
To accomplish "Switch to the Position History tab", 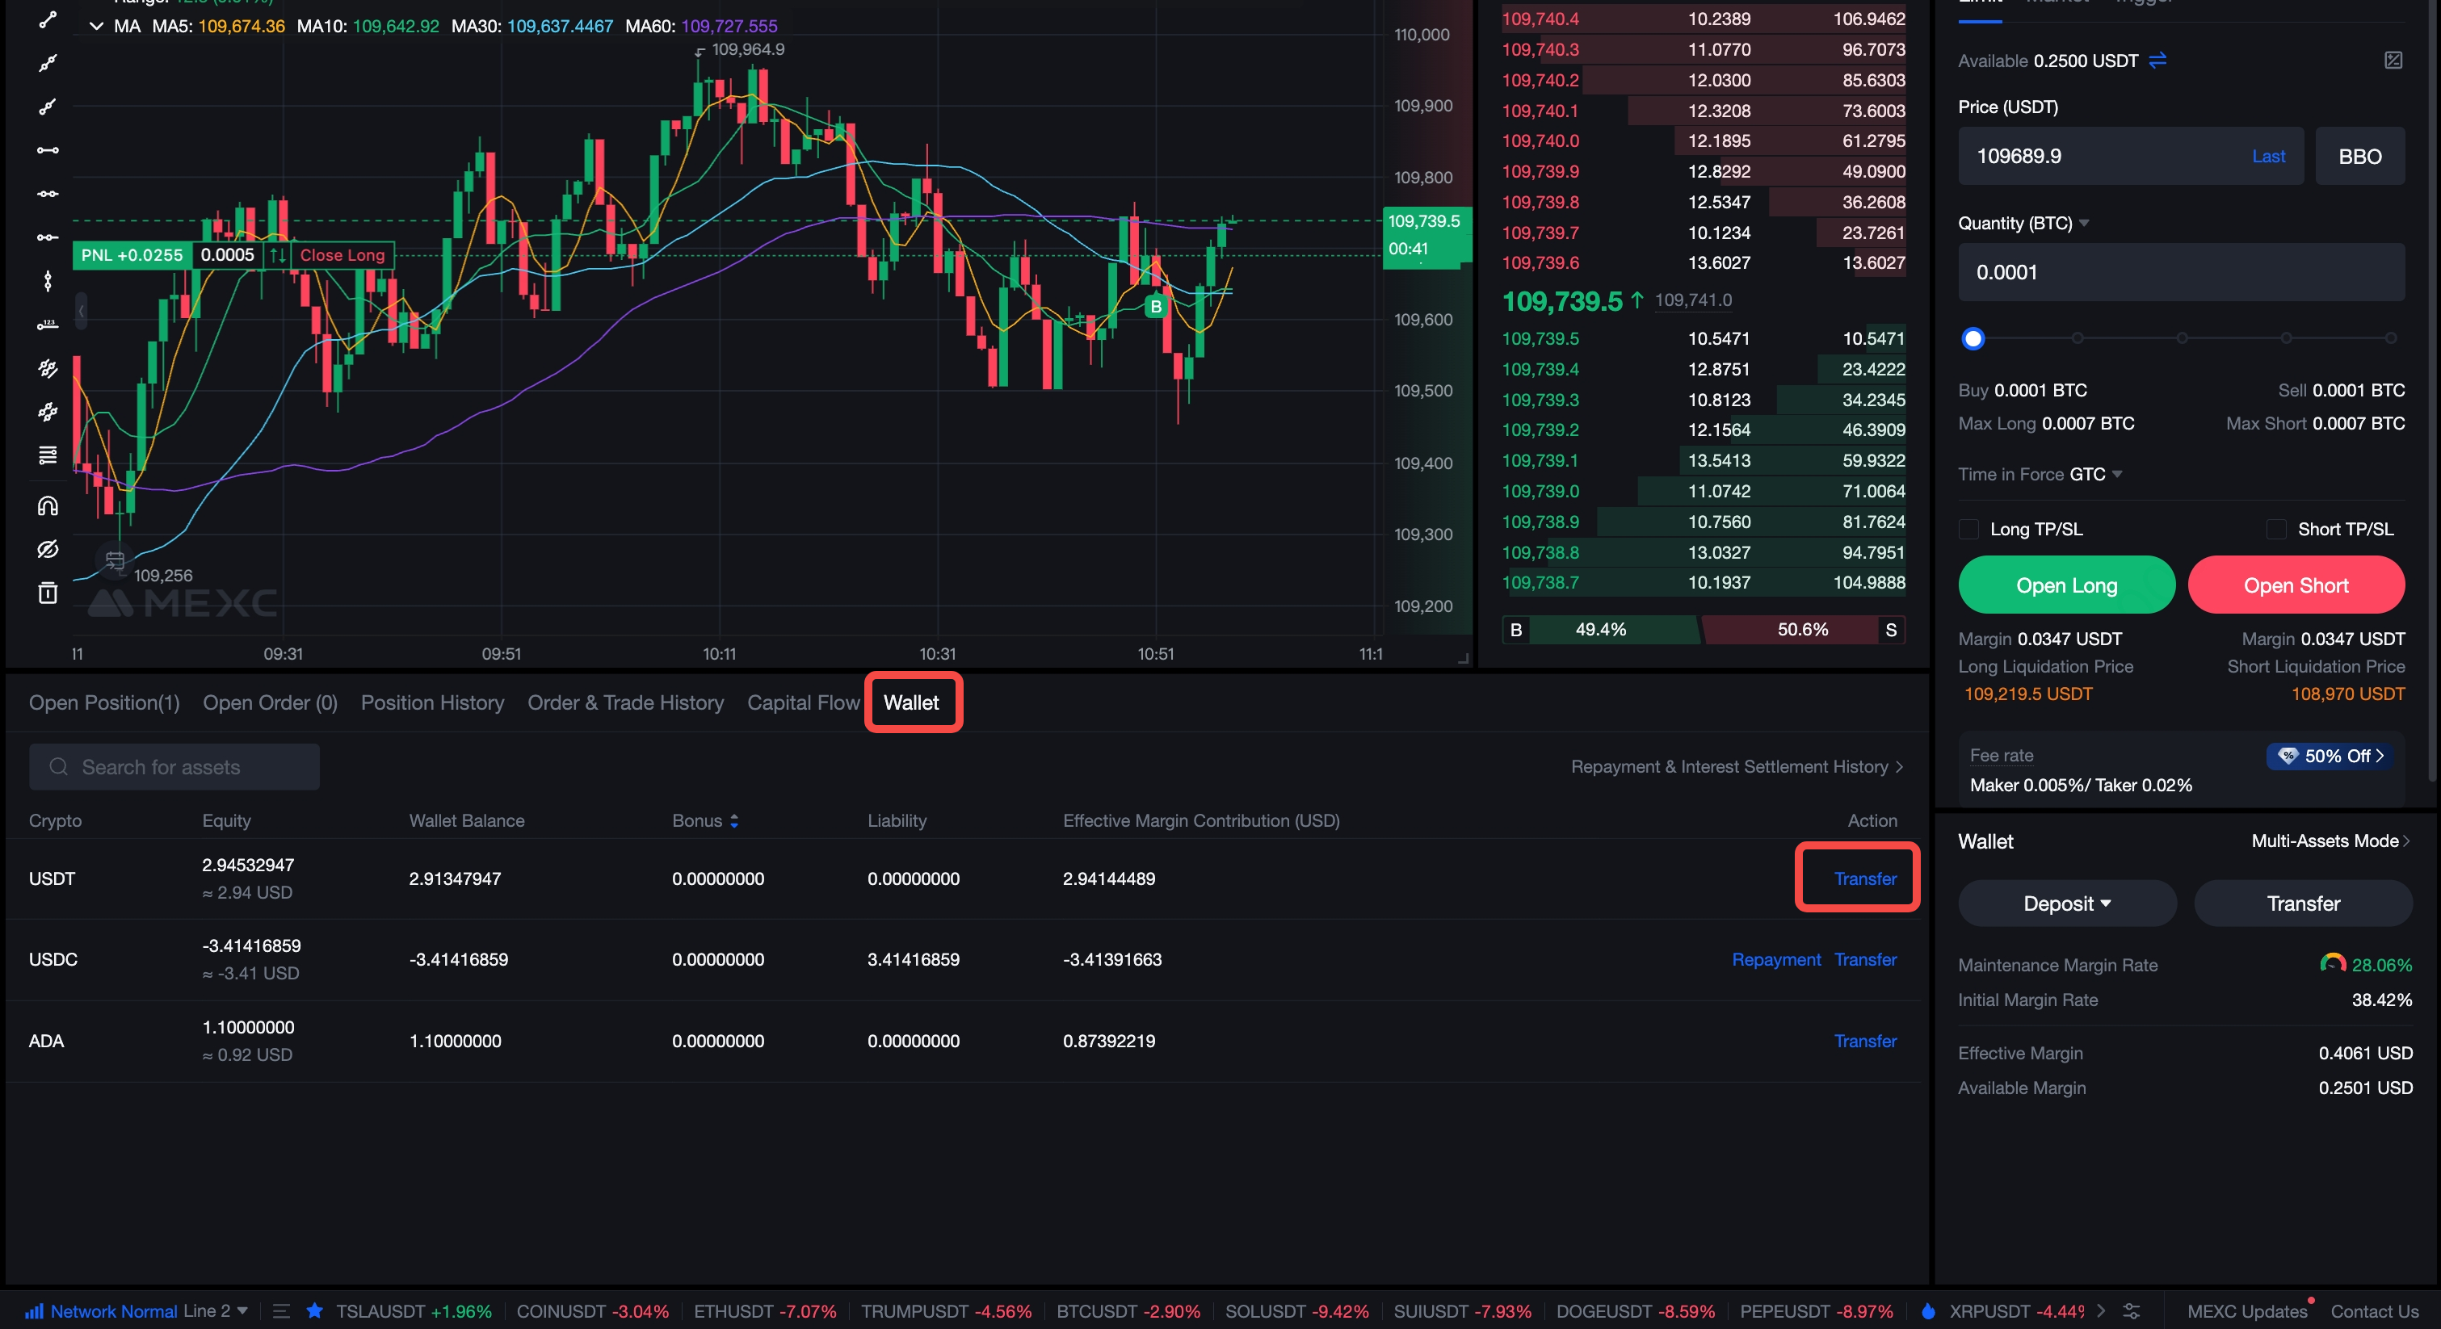I will (432, 703).
